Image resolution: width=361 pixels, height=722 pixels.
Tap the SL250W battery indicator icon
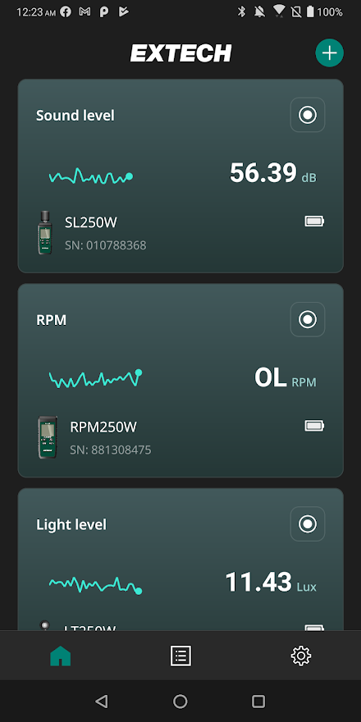(x=314, y=222)
